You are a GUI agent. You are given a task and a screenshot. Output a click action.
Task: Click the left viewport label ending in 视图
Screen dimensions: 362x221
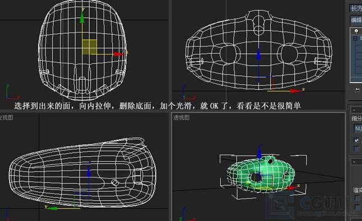point(7,118)
